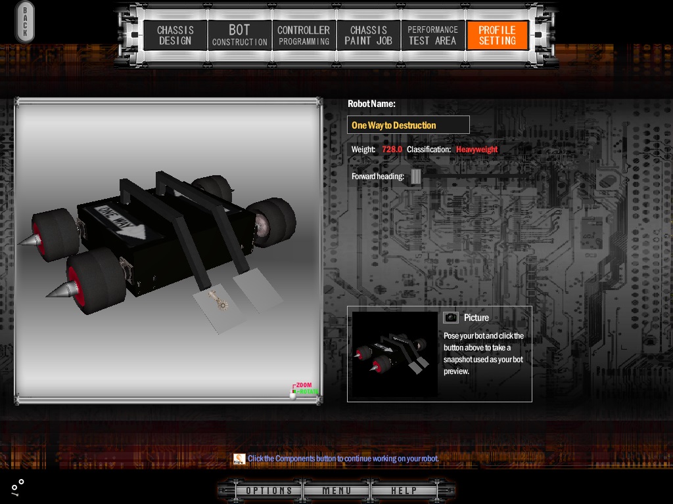Viewport: 673px width, 504px height.
Task: Click the Back button
Action: [x=25, y=22]
